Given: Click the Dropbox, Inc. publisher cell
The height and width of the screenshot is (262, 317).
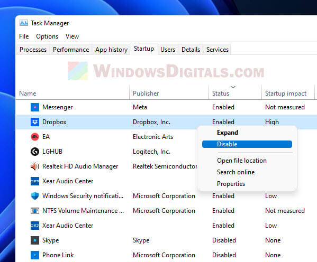Looking at the screenshot, I should 152,122.
